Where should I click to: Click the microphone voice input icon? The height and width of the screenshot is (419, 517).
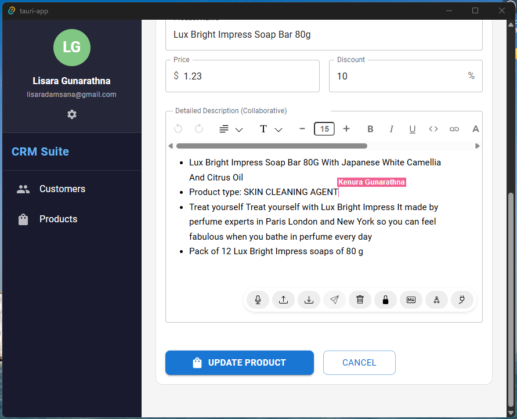(258, 300)
